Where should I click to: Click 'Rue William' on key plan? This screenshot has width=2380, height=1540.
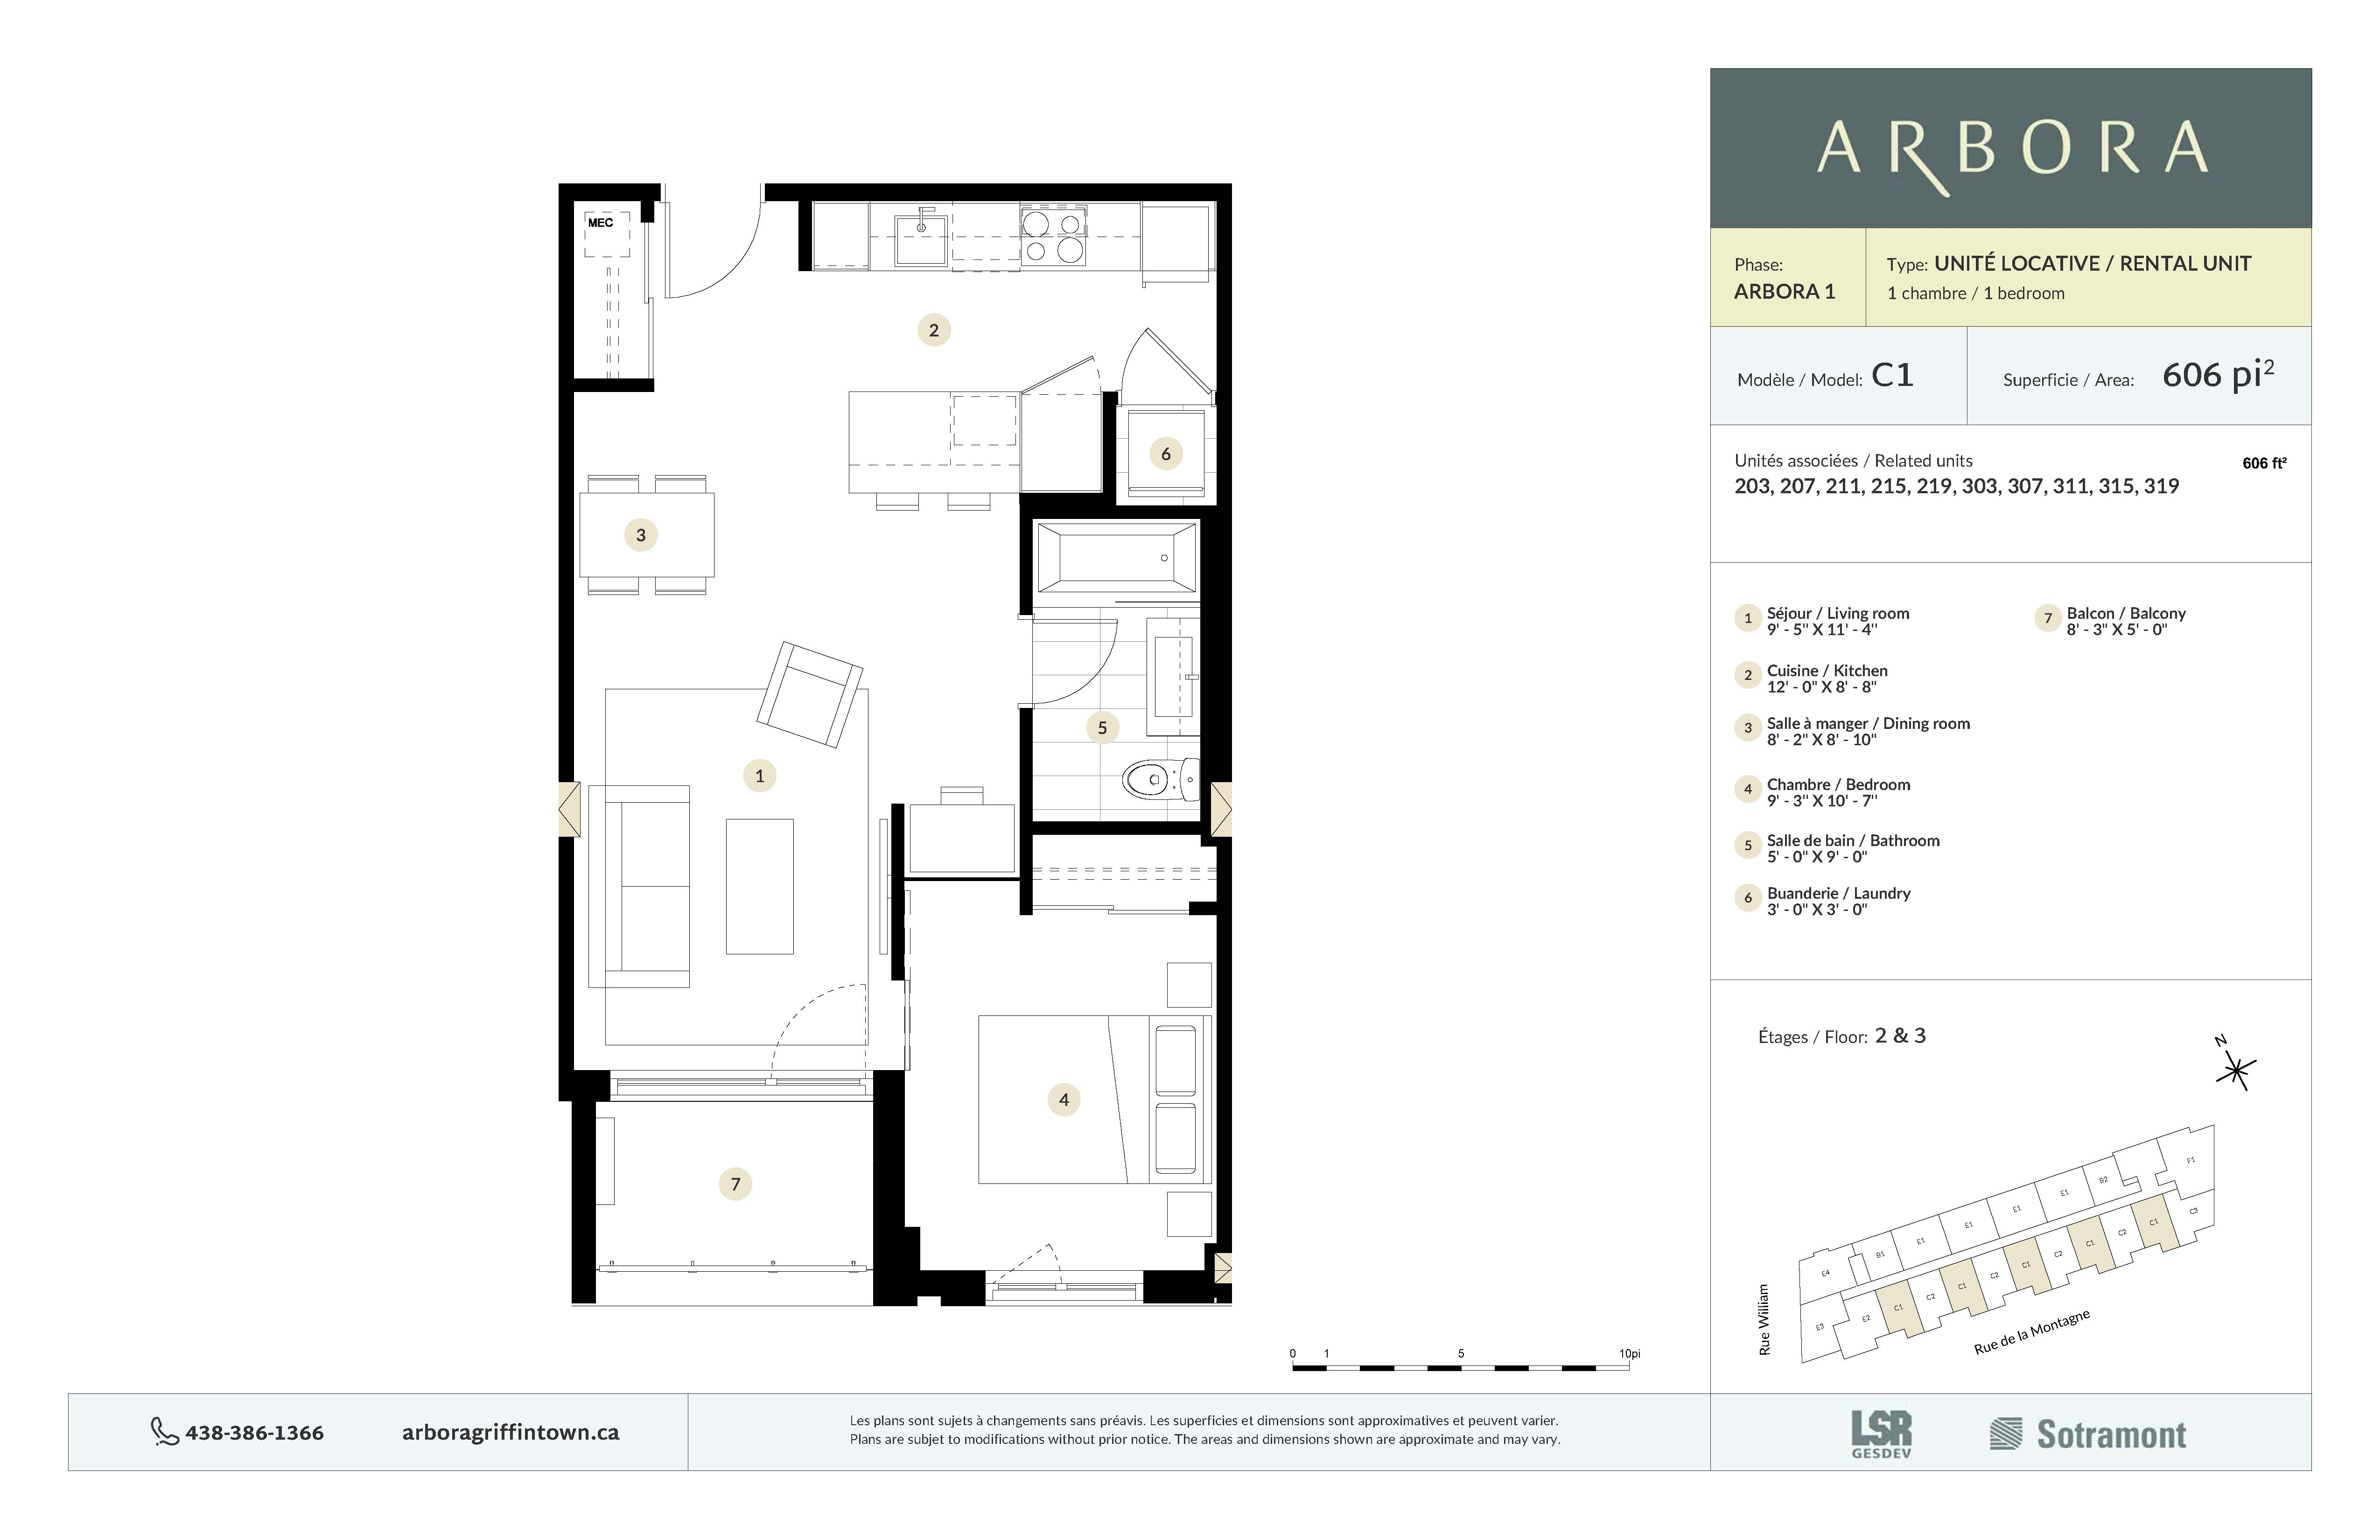1764,1320
